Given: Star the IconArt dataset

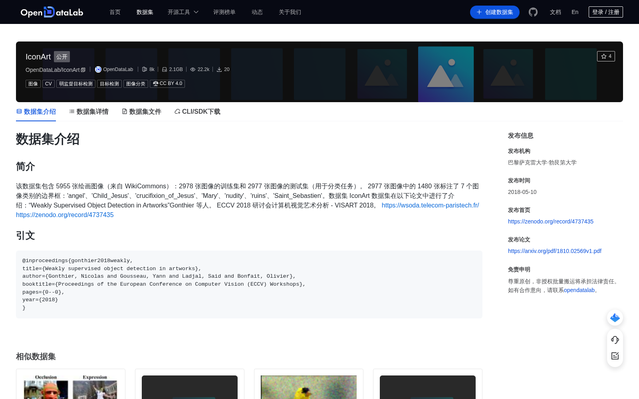Looking at the screenshot, I should (x=606, y=56).
